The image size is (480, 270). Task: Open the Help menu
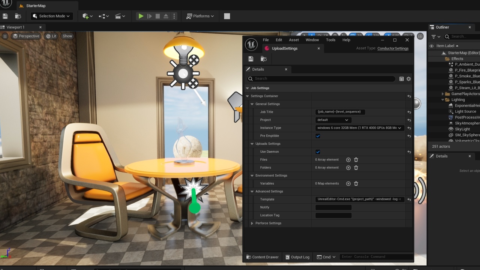pyautogui.click(x=346, y=40)
